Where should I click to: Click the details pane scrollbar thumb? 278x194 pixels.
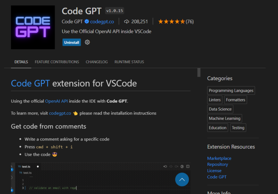point(199,72)
